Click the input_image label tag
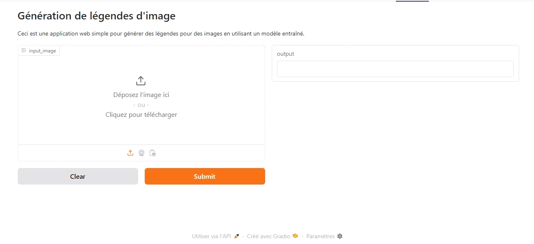534x244 pixels. (39, 50)
